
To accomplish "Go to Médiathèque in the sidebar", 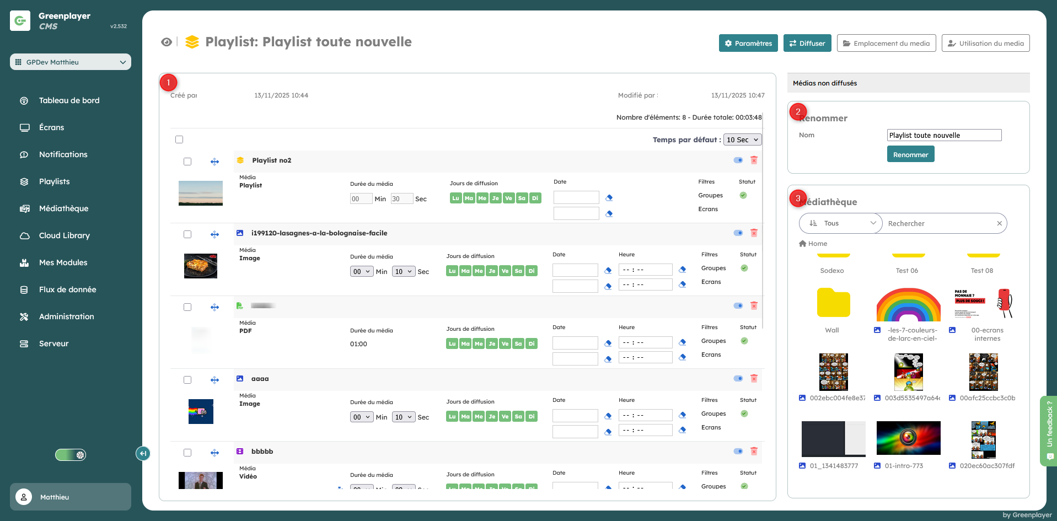I will tap(63, 208).
